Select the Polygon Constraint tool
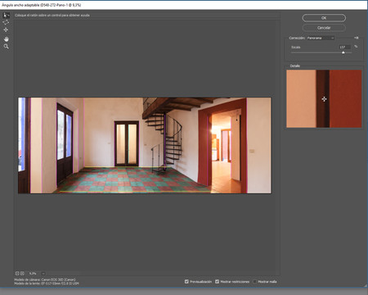 6,22
